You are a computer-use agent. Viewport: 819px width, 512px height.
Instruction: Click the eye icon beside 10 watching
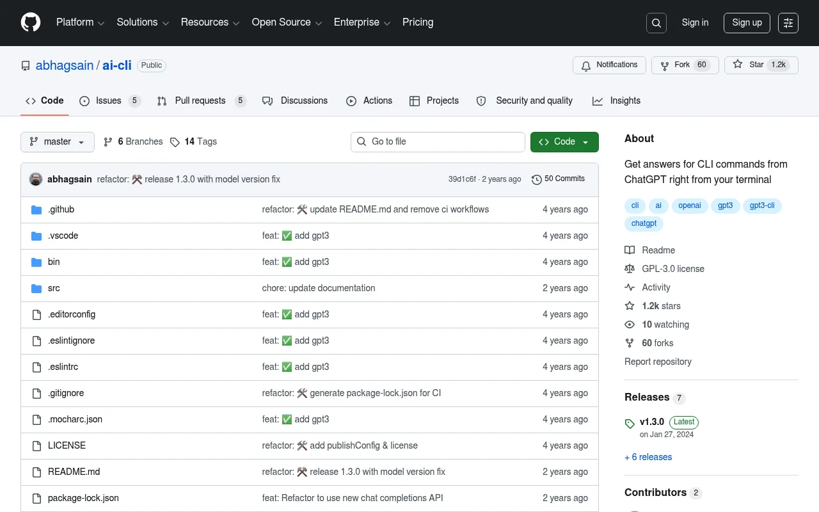pos(630,324)
